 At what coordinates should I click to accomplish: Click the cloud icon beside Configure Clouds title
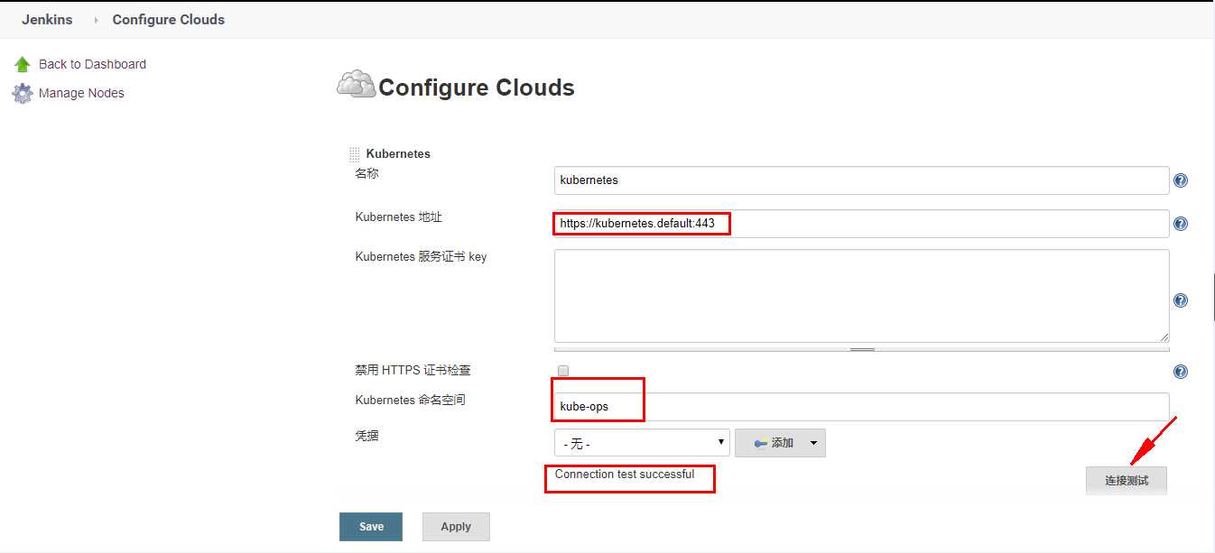(356, 84)
